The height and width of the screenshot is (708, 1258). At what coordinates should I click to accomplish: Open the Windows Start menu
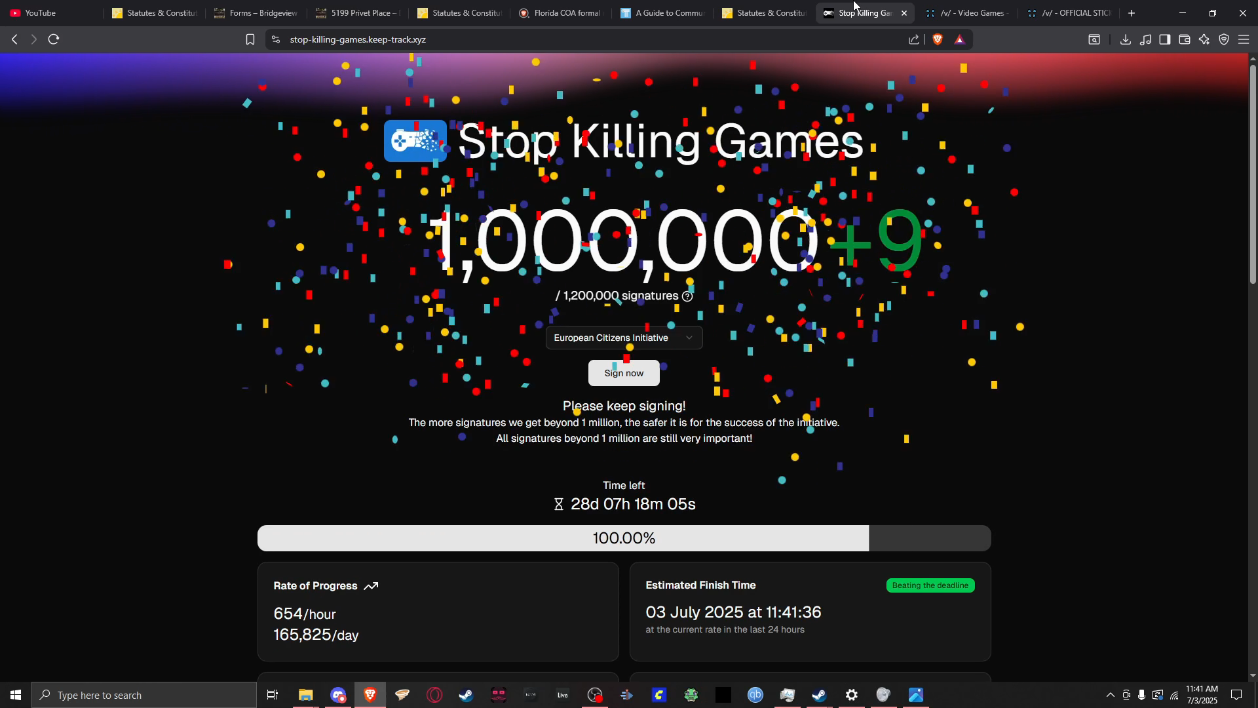[x=16, y=695]
